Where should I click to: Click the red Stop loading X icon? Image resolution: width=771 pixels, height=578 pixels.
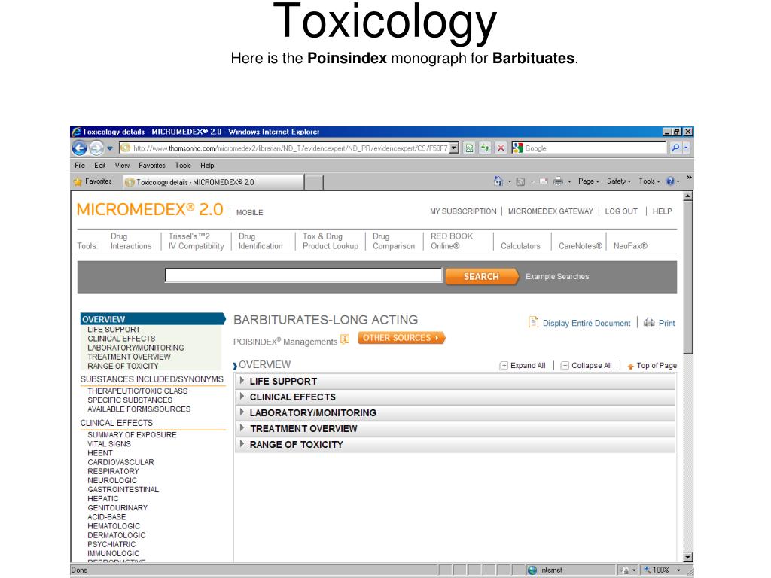[x=501, y=148]
